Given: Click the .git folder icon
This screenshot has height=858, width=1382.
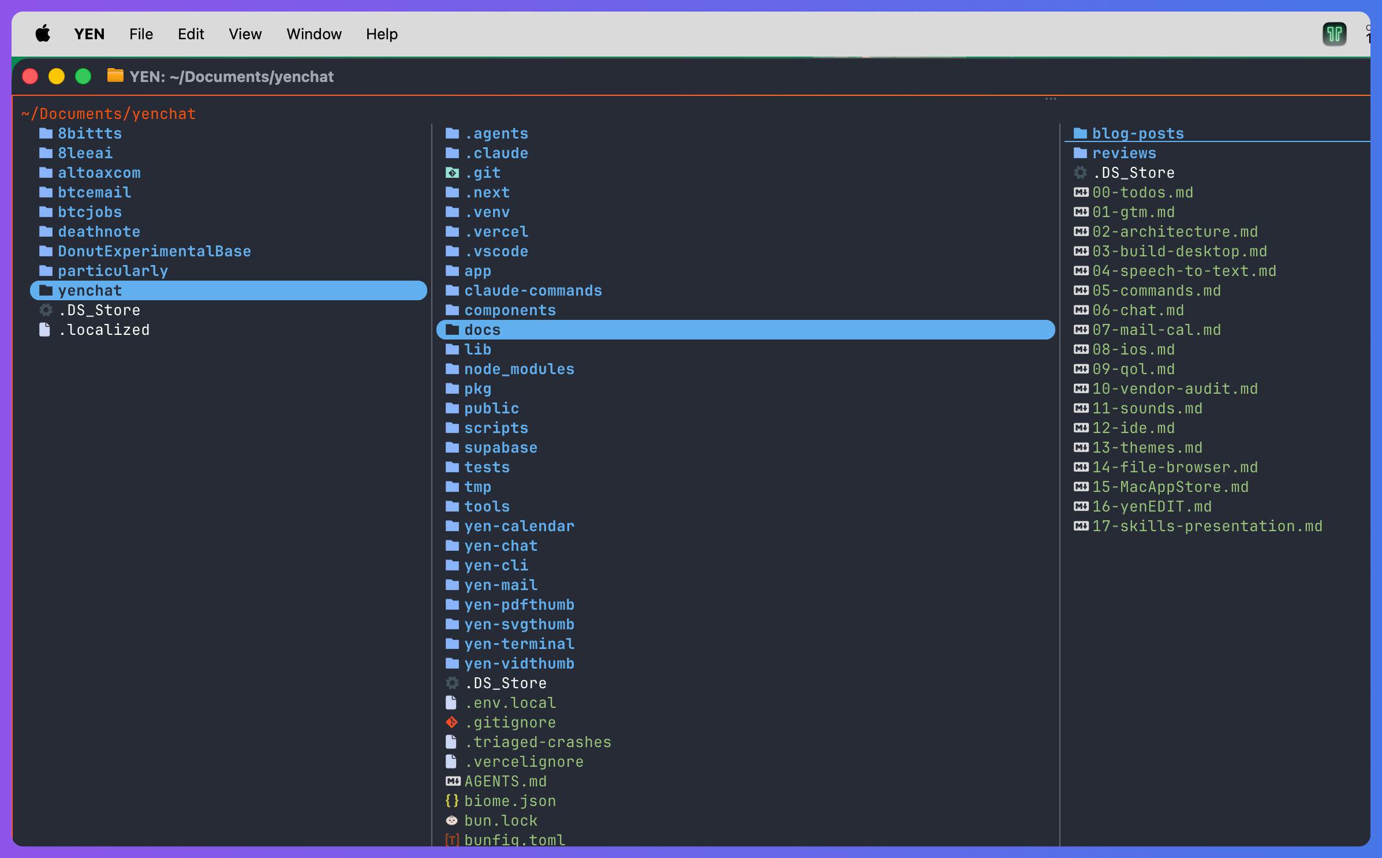Looking at the screenshot, I should coord(452,173).
